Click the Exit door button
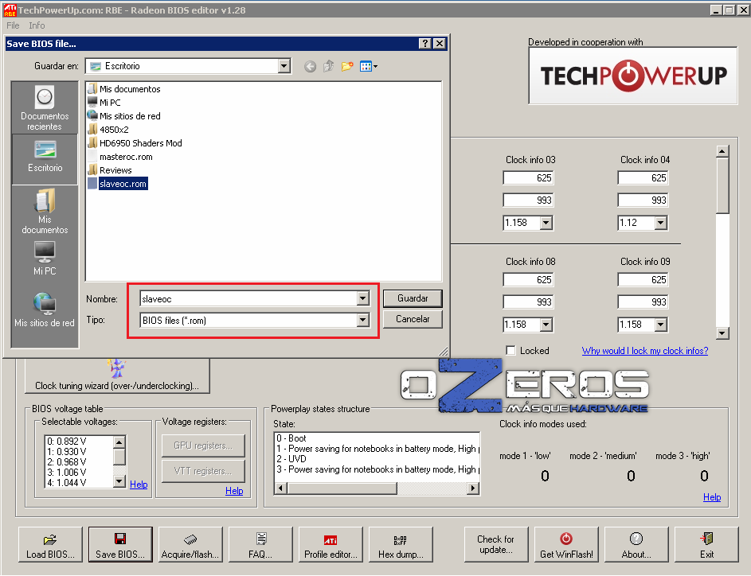 [x=706, y=545]
